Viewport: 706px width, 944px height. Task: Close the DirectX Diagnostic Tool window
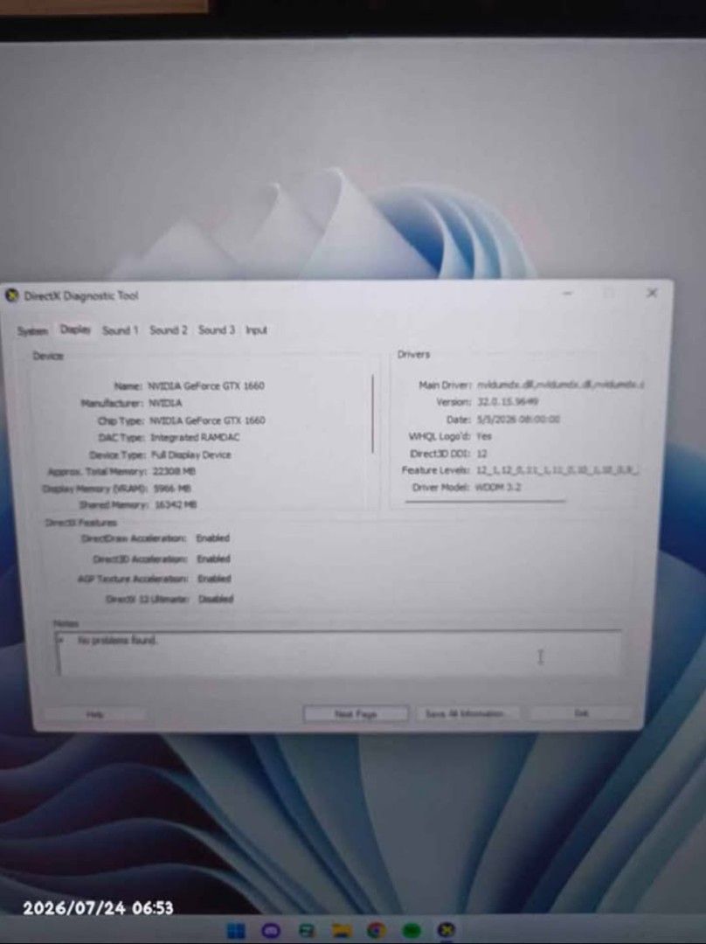[x=652, y=293]
